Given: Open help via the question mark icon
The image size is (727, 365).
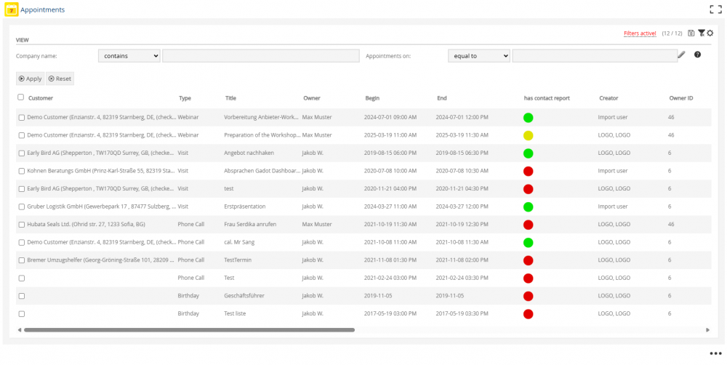Looking at the screenshot, I should click(697, 55).
